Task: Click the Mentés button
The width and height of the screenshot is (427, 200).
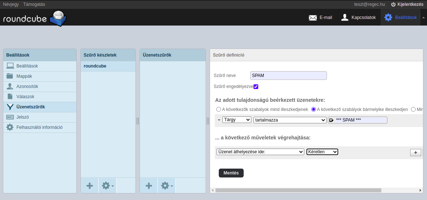Action: (231, 173)
